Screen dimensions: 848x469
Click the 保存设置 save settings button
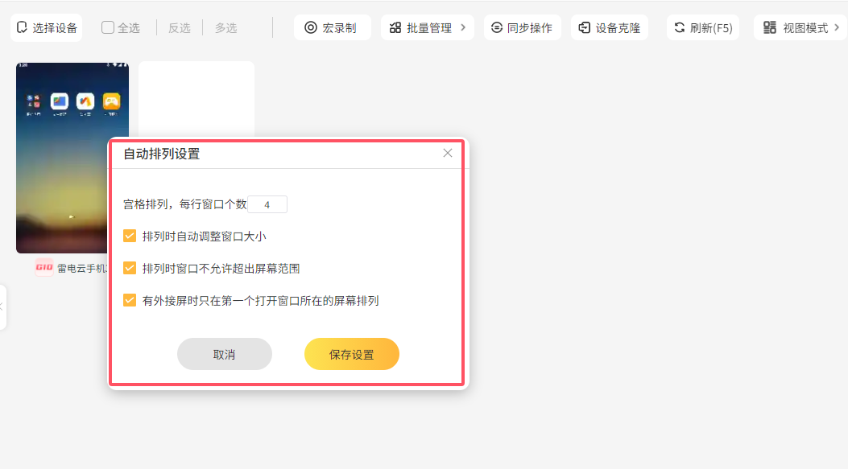tap(351, 354)
